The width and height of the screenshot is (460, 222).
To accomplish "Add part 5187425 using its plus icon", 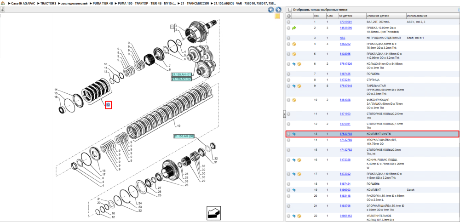I will pyautogui.click(x=289, y=74).
